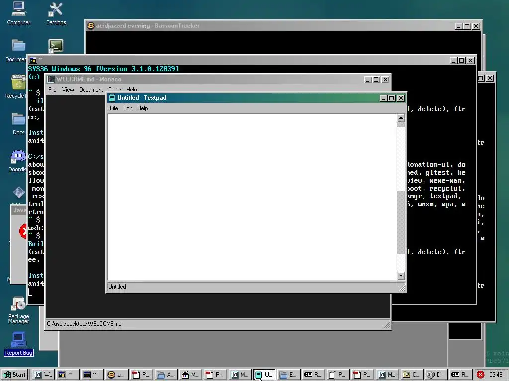Click the scroll up arrow in Textpad
The width and height of the screenshot is (509, 381).
[x=401, y=118]
